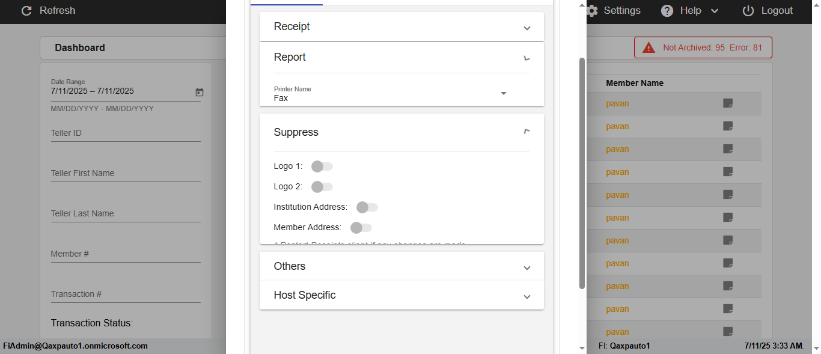This screenshot has width=821, height=354.
Task: Click the red warning triangle icon
Action: 649,47
